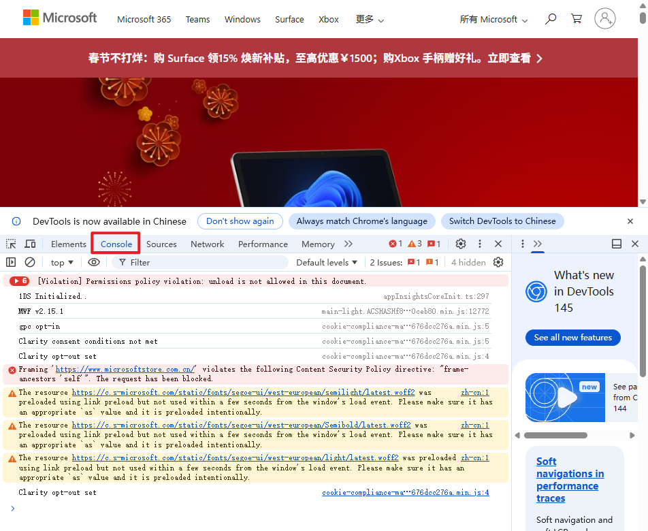Switch to the Console tab
The image size is (648, 531).
click(116, 244)
